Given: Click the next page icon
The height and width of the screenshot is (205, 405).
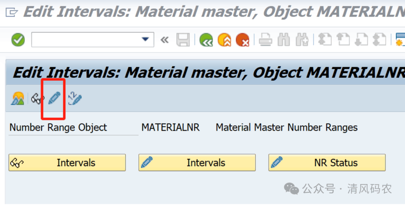Looking at the screenshot, I should click(x=361, y=40).
